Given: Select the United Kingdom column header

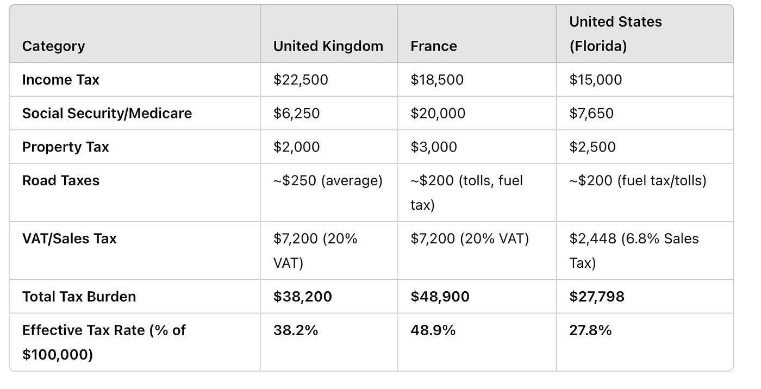Looking at the screenshot, I should tap(328, 46).
